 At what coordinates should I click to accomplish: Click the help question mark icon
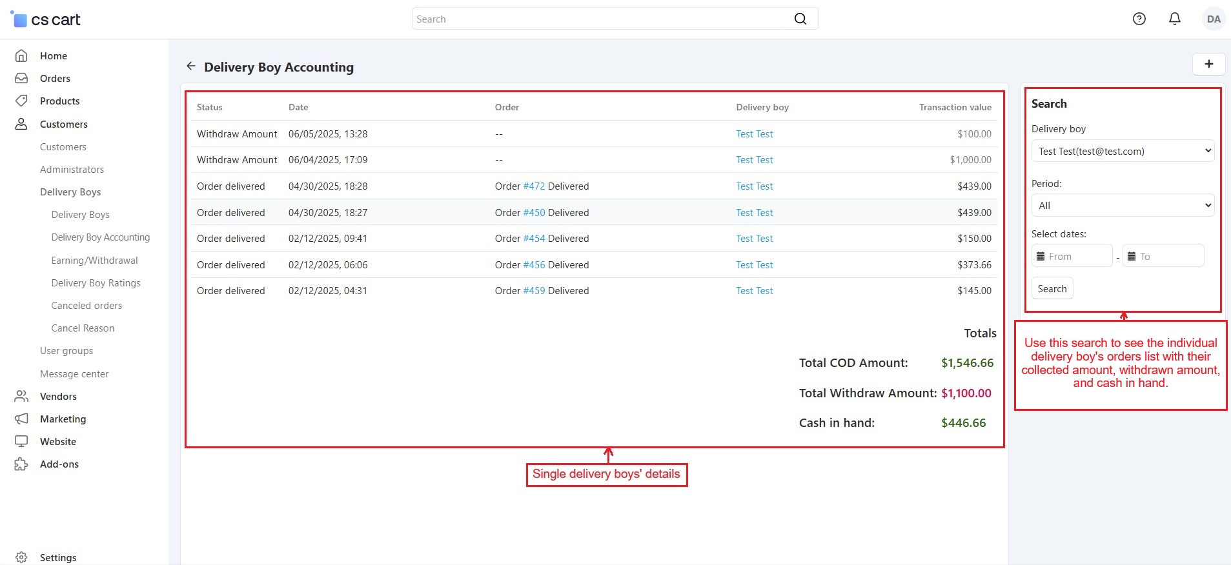[x=1139, y=19]
